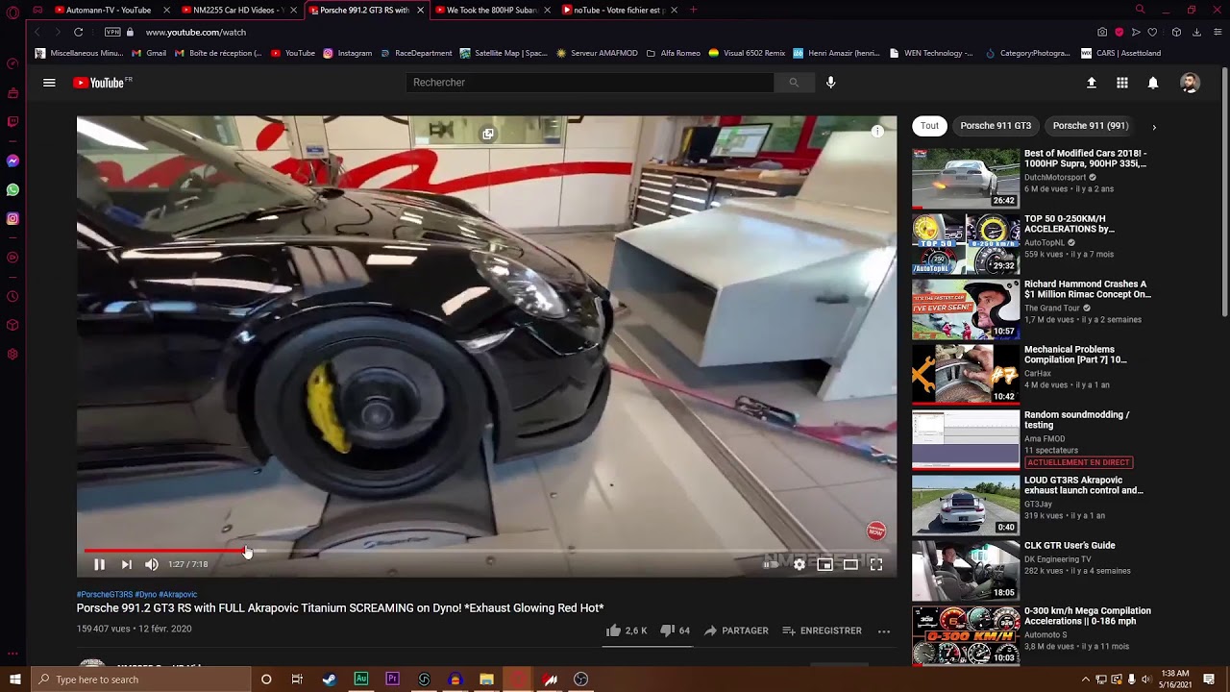Reload the page
1230x692 pixels.
click(79, 32)
